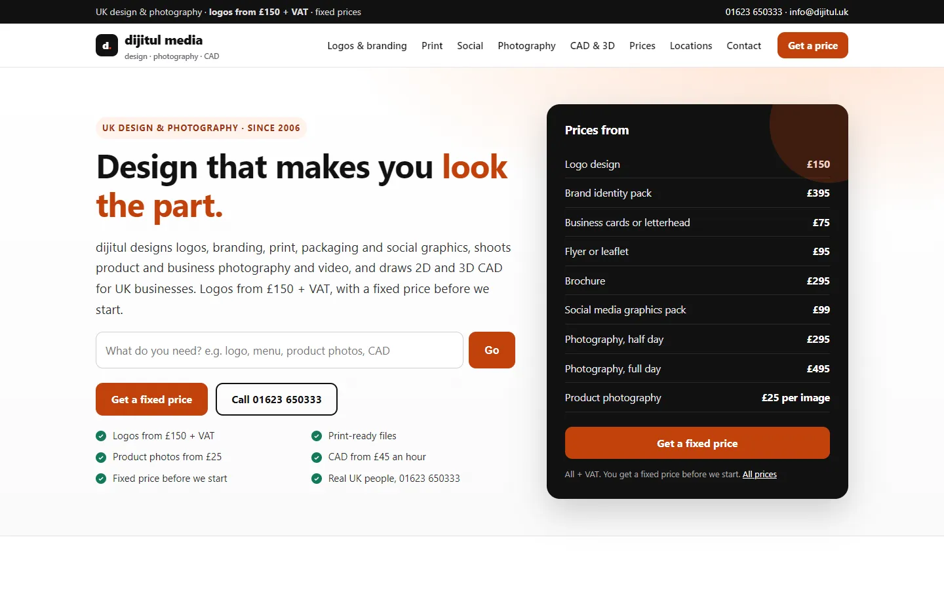Go to the Contact page

[x=744, y=46]
